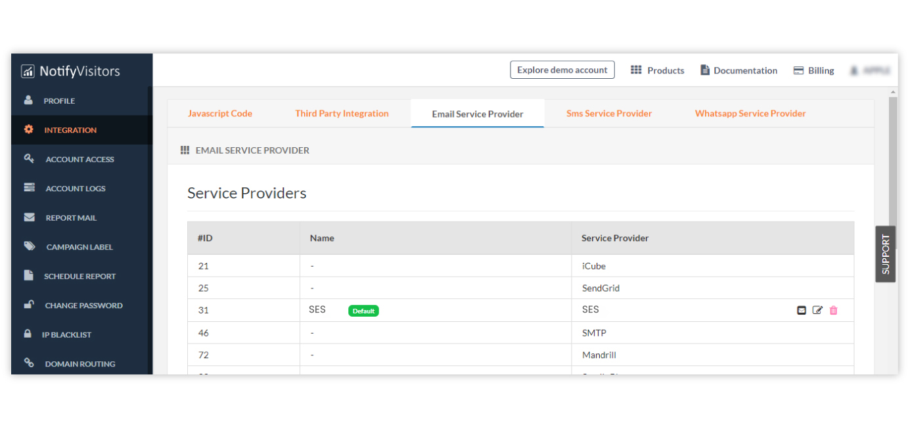Click Explore demo account button
The height and width of the screenshot is (427, 908).
tap(562, 70)
